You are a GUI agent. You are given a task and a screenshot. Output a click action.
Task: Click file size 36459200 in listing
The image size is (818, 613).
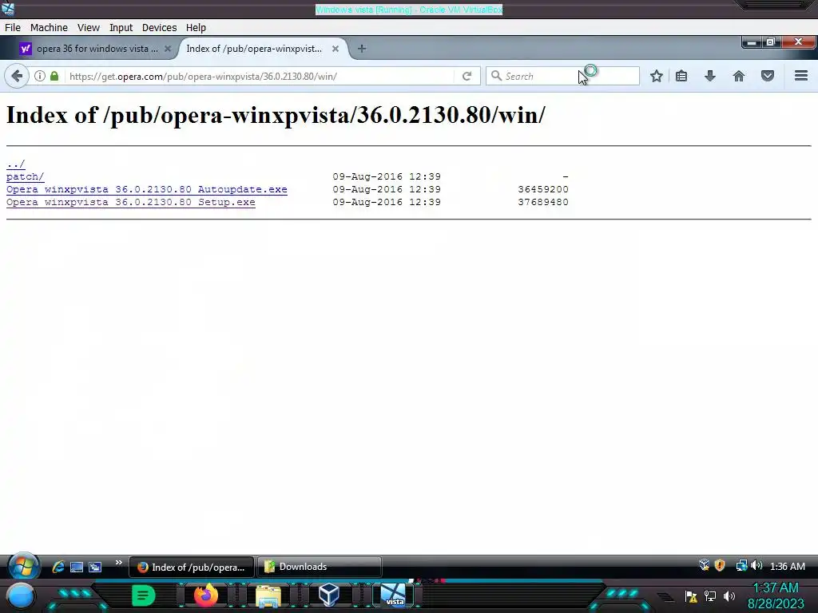point(543,189)
